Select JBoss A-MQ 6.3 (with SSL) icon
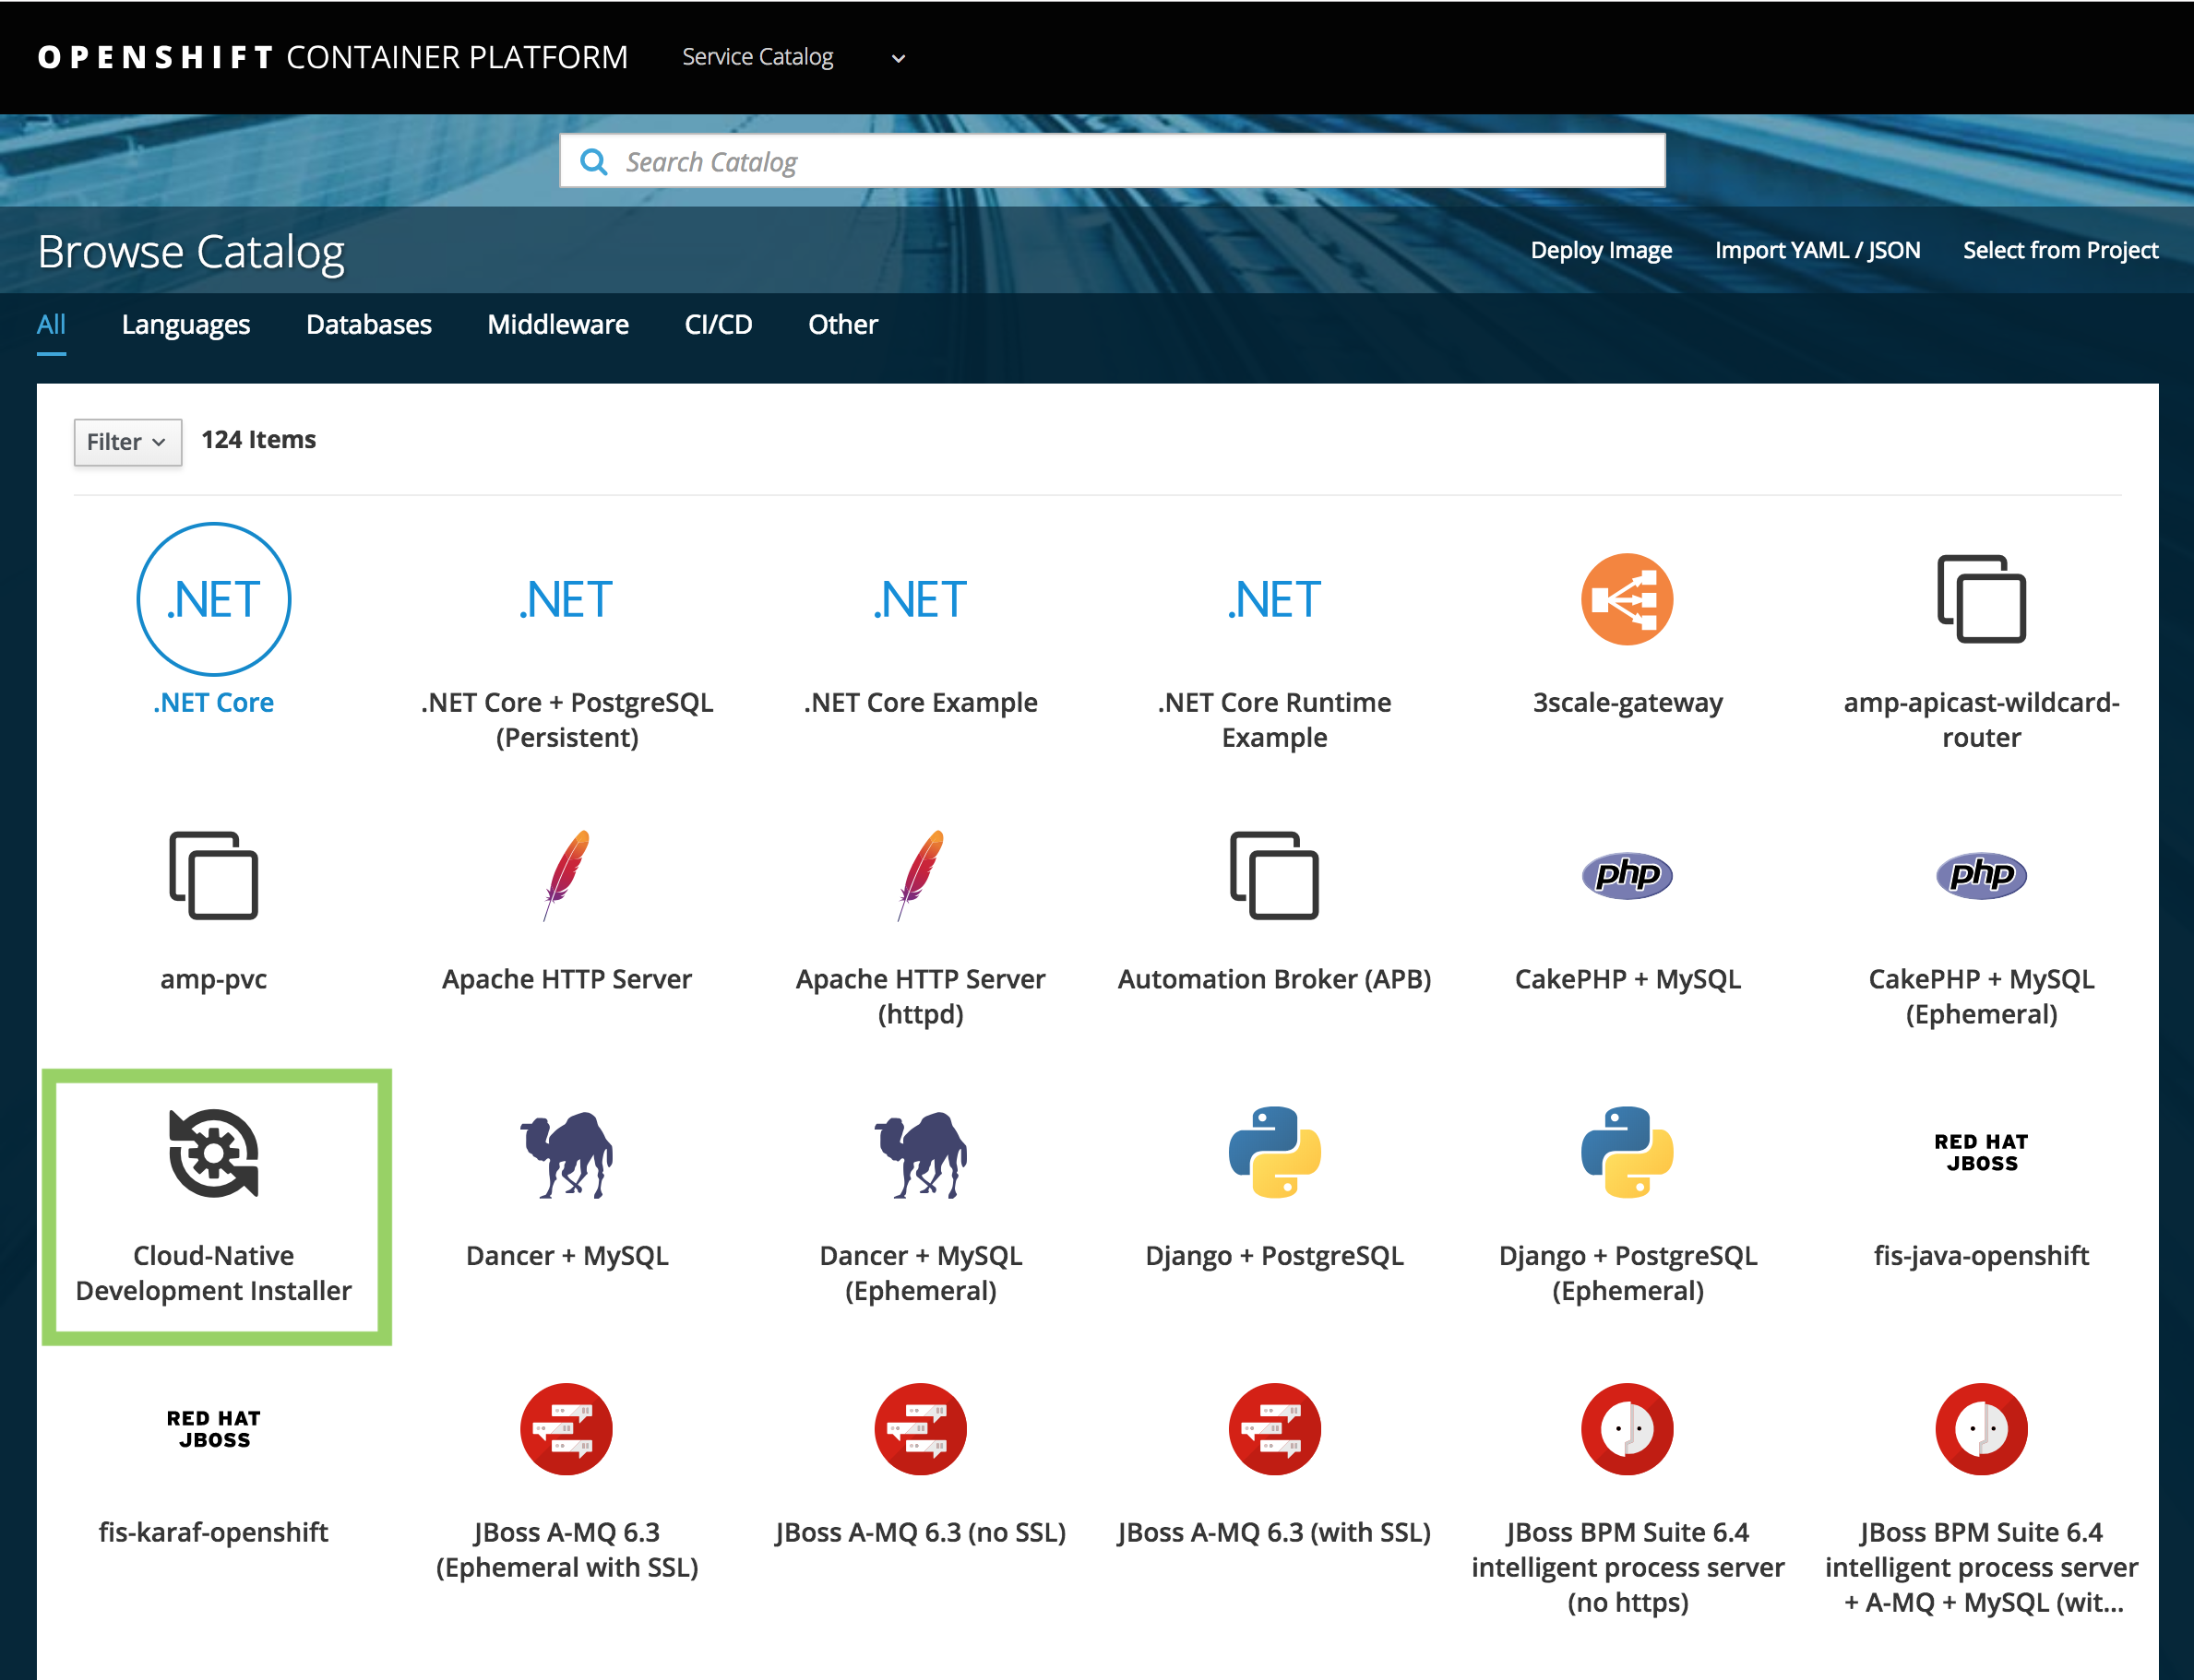Viewport: 2194px width, 1680px height. pos(1273,1429)
